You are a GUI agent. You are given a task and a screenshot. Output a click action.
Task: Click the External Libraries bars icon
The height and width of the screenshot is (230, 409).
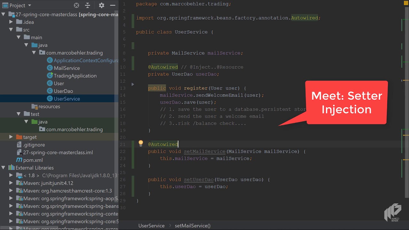pos(12,168)
